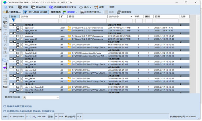202x121 pixels.
Task: Click the 文件名 column header
Action: click(x=39, y=16)
